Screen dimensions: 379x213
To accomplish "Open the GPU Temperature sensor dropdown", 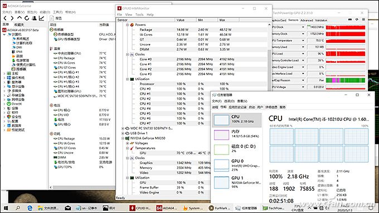I will (303, 41).
